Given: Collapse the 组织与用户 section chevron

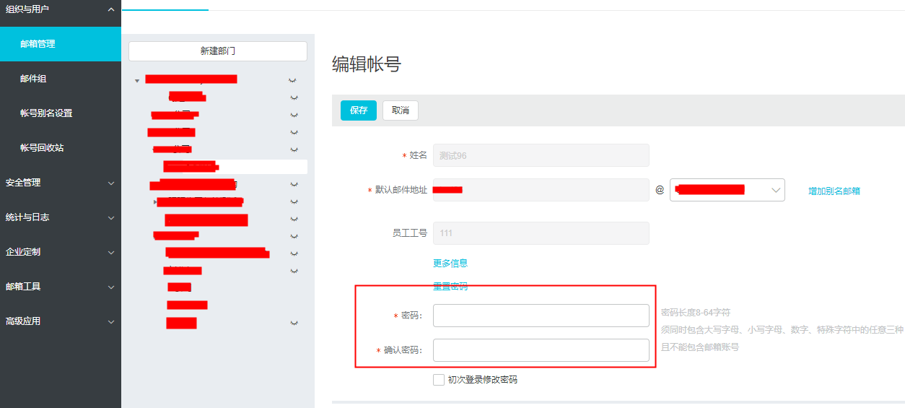Looking at the screenshot, I should [x=110, y=9].
